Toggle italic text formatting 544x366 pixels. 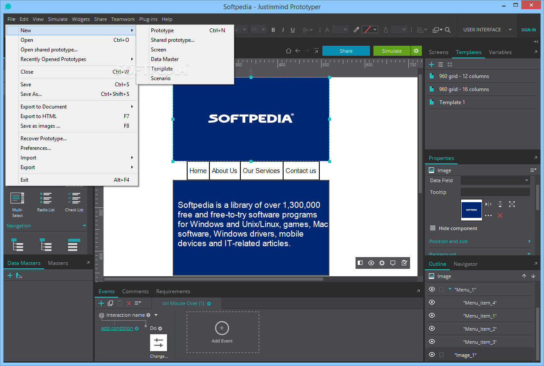[283, 30]
